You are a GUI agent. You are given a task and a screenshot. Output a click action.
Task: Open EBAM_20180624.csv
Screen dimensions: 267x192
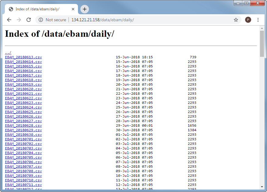tap(23, 107)
